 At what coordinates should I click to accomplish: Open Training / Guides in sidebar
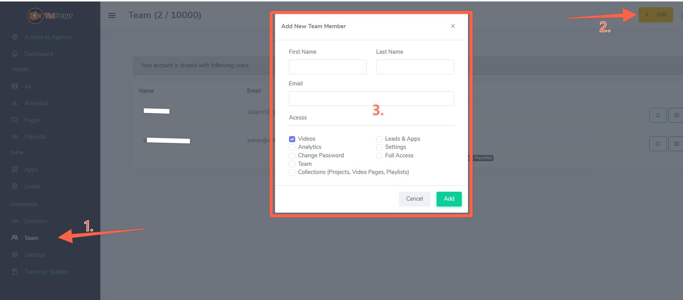(46, 272)
